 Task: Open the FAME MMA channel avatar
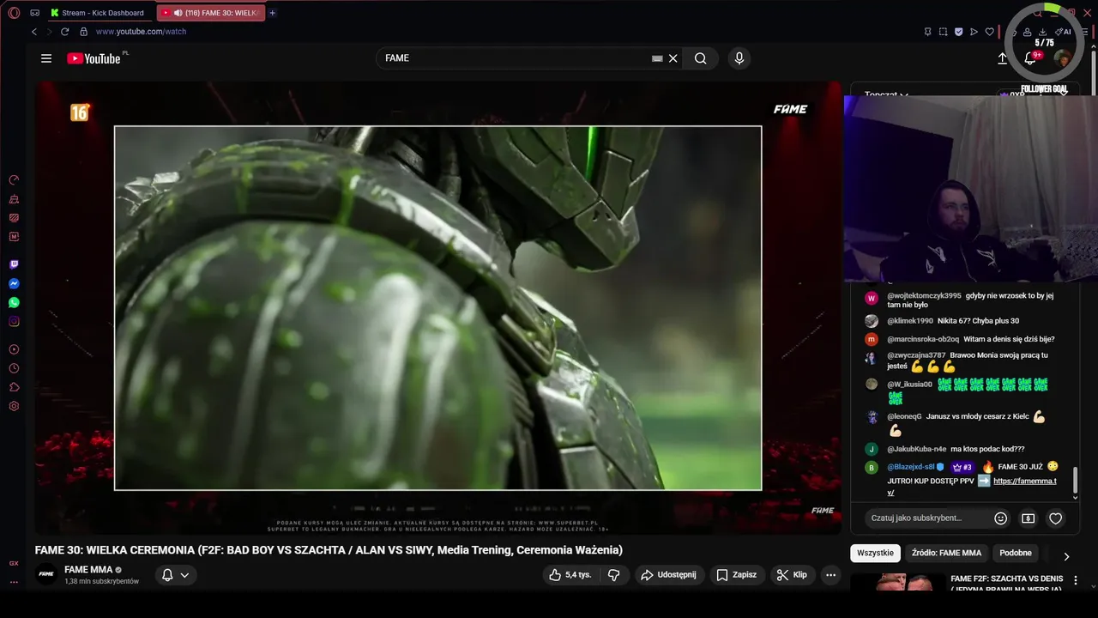[46, 574]
